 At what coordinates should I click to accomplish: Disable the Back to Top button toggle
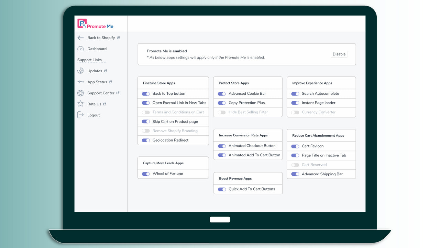[145, 93]
